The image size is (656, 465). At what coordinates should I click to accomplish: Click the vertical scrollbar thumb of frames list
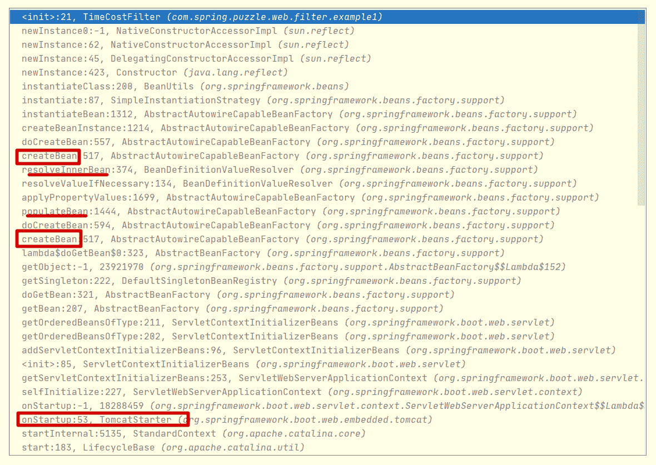641,114
